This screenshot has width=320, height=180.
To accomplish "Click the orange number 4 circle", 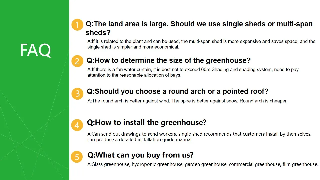I will (77, 125).
